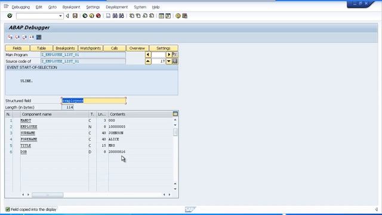Viewport: 382px width, 215px height.
Task: Click the source line number field showing 17
Action: pos(159,61)
